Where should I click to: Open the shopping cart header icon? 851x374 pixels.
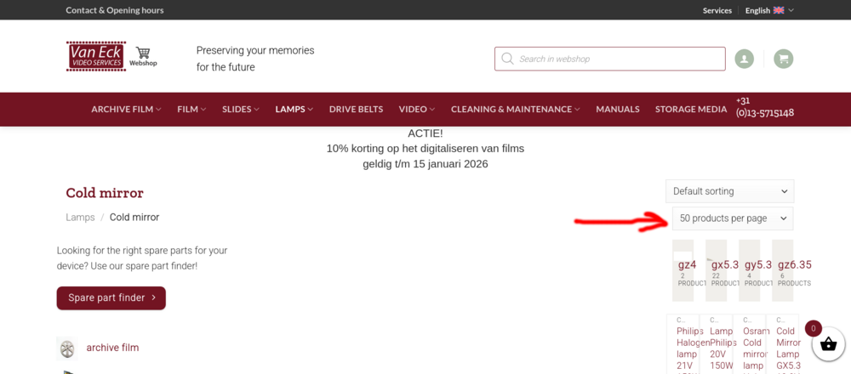tap(784, 59)
